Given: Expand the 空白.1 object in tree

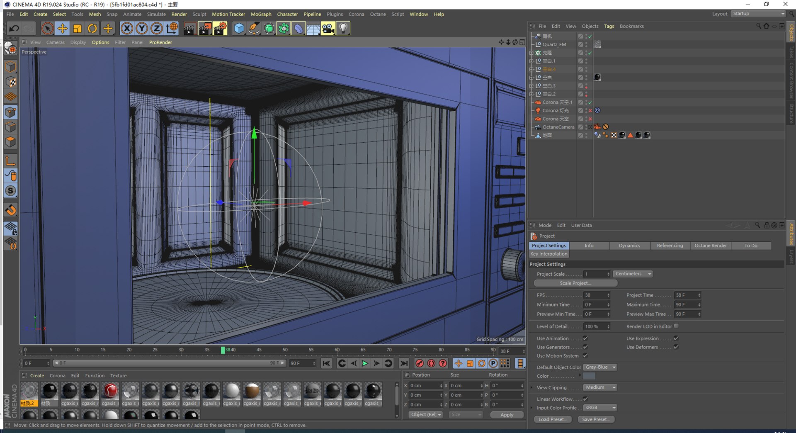Looking at the screenshot, I should (531, 61).
